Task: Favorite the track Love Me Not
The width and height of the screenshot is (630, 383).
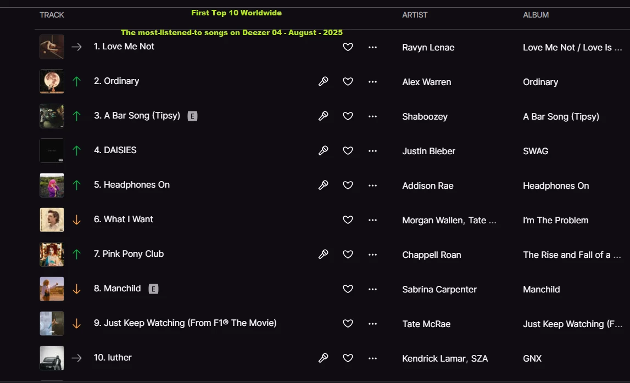Action: coord(348,47)
